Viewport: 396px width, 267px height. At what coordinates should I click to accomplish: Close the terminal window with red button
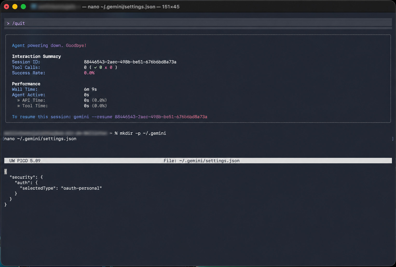6,7
